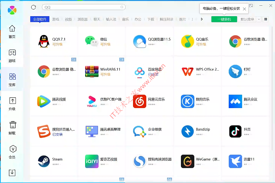Click the refresh icon beside search box
This screenshot has width=275, height=183.
click(33, 7)
